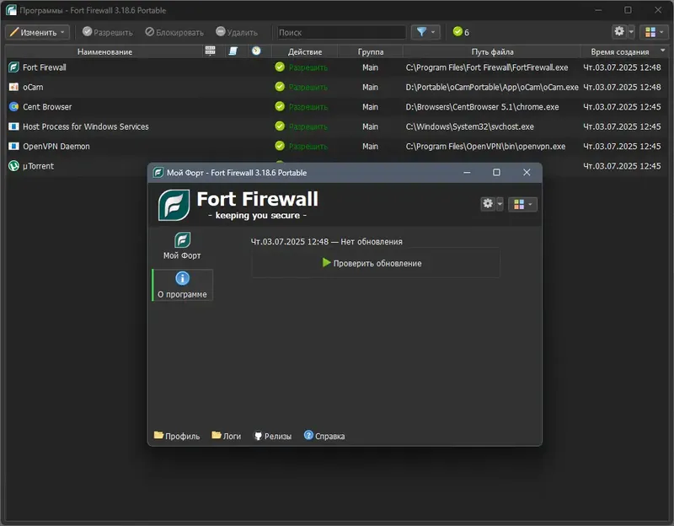Select the oCam program row
The width and height of the screenshot is (674, 526).
pos(337,88)
